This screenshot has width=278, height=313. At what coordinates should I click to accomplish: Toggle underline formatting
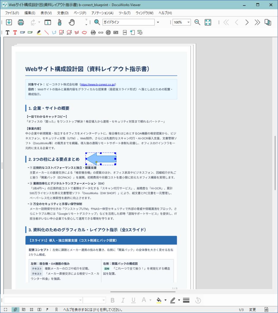[134, 300]
